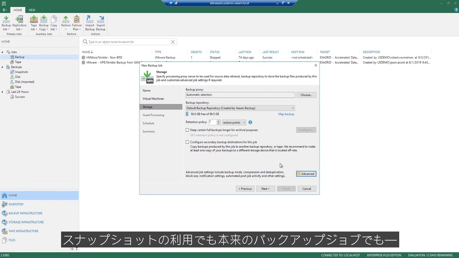
Task: Select the VMWare/Nimble - Non-BfSS job row
Action: (x=256, y=57)
